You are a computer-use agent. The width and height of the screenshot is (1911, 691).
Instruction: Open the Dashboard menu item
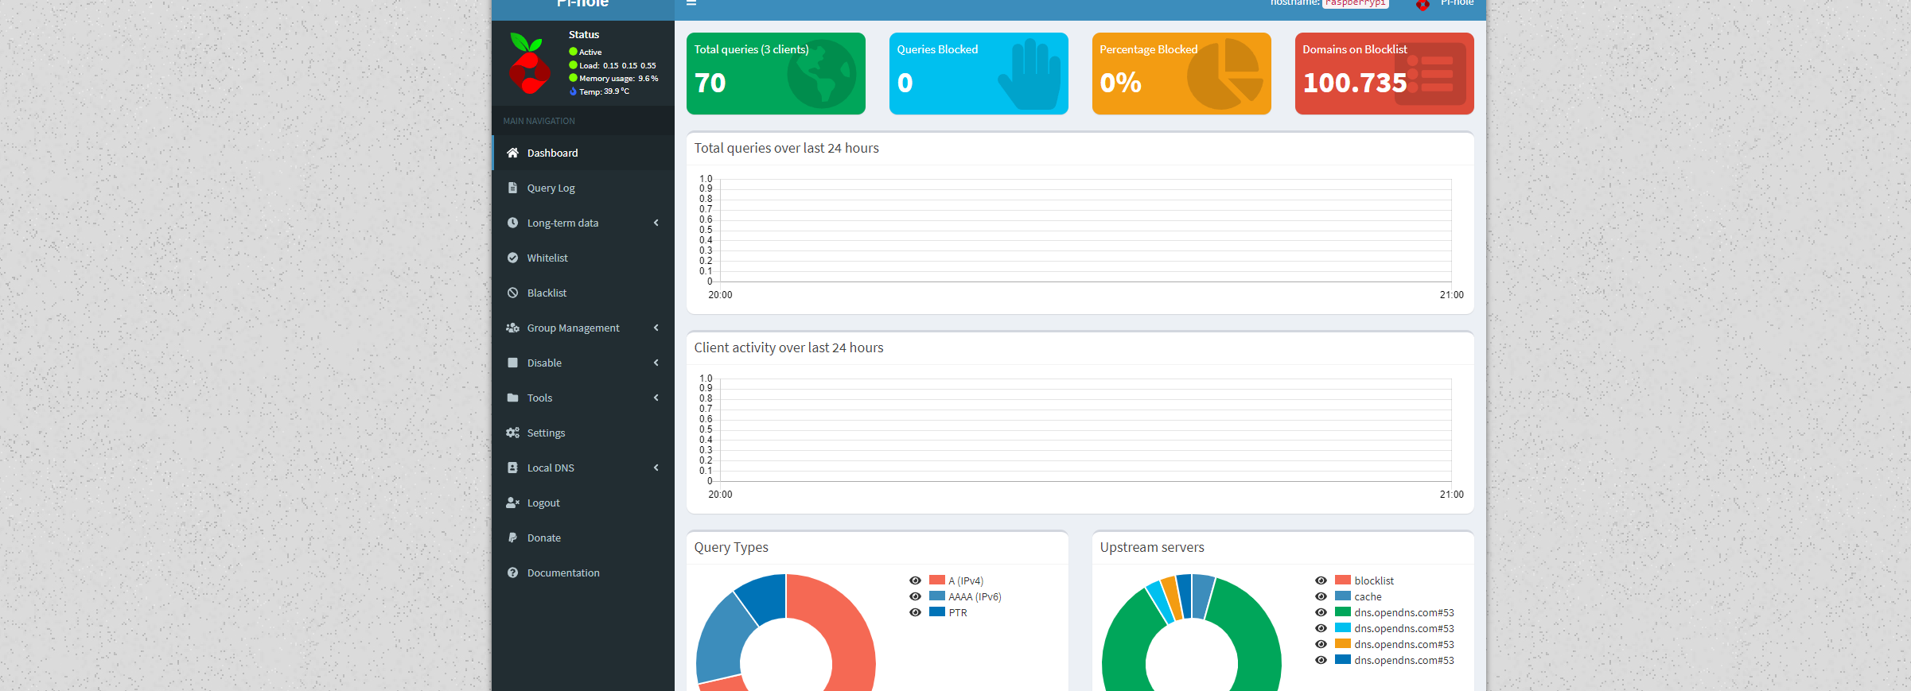click(x=583, y=153)
